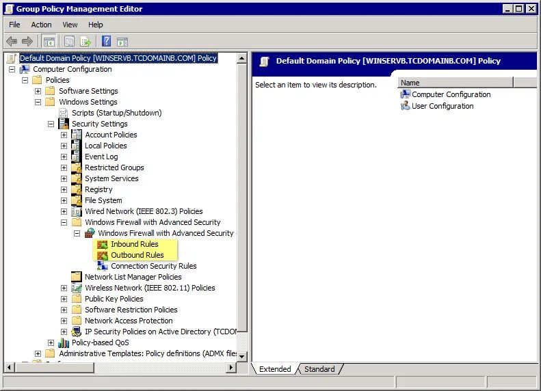Click the Policy-based QoS chart icon
541x391 pixels.
(64, 342)
